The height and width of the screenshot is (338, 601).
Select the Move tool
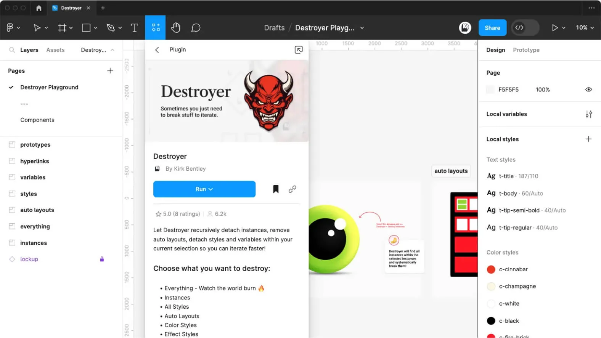coord(37,27)
